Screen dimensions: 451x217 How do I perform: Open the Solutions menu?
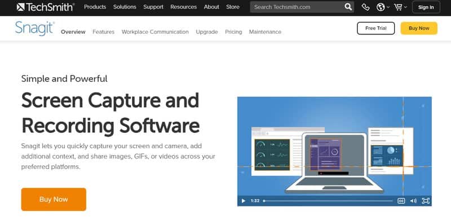pos(125,7)
